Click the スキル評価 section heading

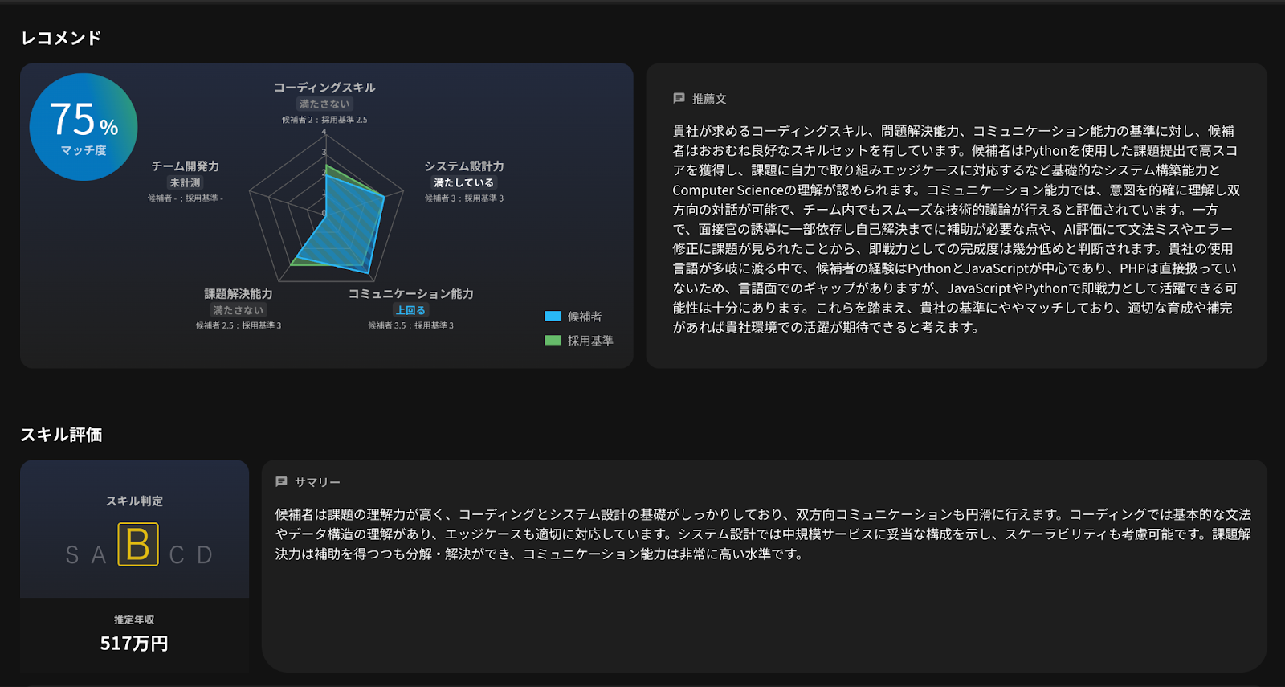pos(61,435)
